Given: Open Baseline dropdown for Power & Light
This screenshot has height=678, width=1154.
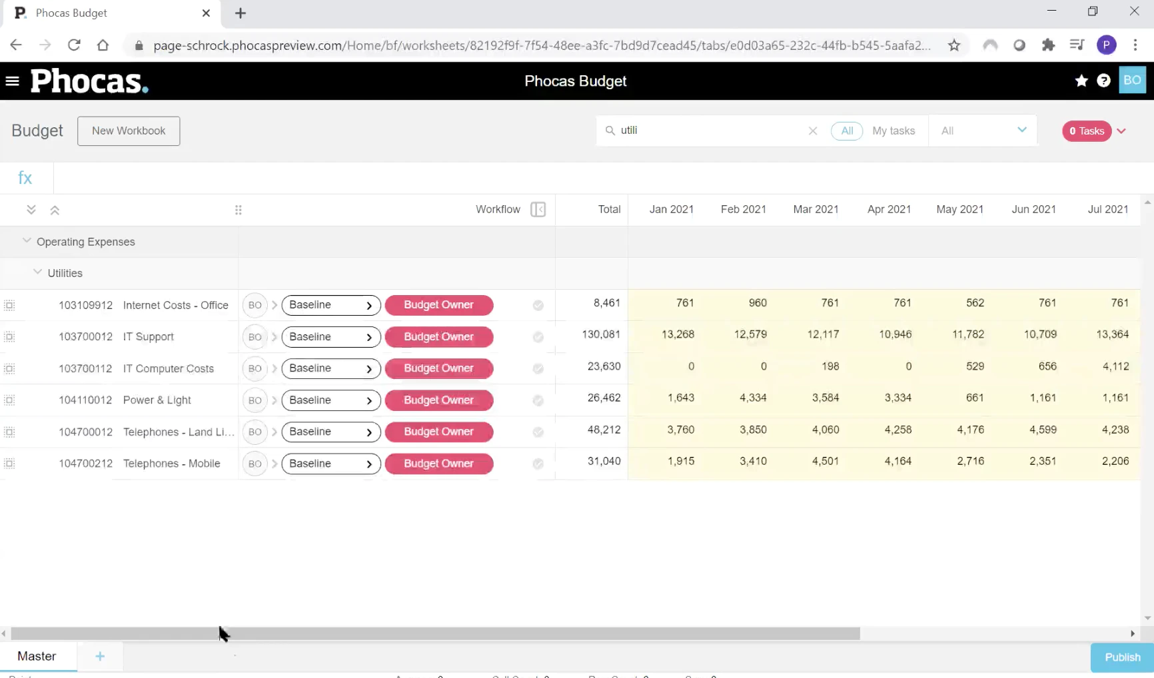Looking at the screenshot, I should (x=331, y=400).
